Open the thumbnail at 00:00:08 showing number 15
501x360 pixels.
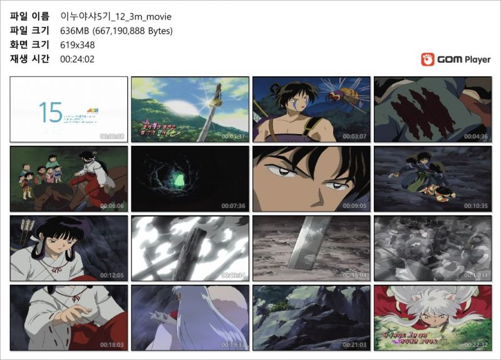(x=69, y=109)
